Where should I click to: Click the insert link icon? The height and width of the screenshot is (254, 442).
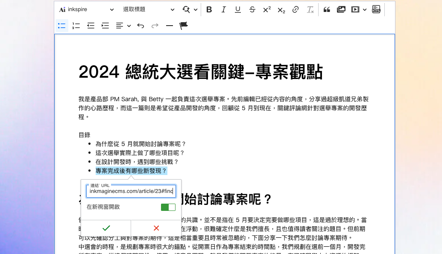(x=296, y=9)
